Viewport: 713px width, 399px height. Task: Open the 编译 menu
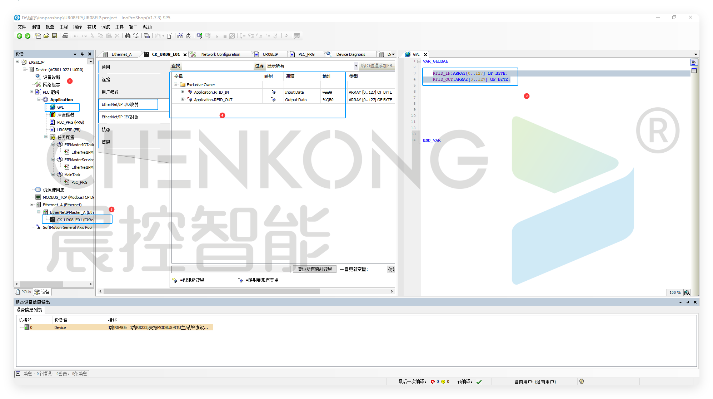pos(78,27)
